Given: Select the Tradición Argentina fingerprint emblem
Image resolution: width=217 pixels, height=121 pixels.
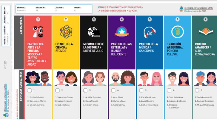Looking at the screenshot, I should 178,32.
